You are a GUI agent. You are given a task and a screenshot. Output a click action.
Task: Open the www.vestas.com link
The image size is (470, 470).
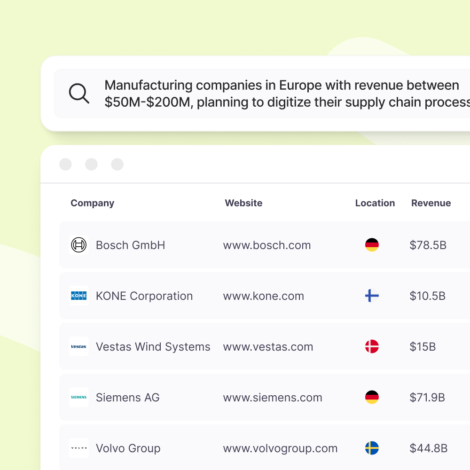[268, 347]
